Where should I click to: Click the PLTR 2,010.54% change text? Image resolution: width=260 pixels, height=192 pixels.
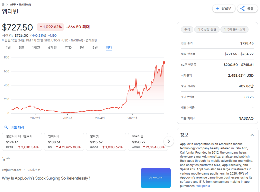tap(28, 147)
